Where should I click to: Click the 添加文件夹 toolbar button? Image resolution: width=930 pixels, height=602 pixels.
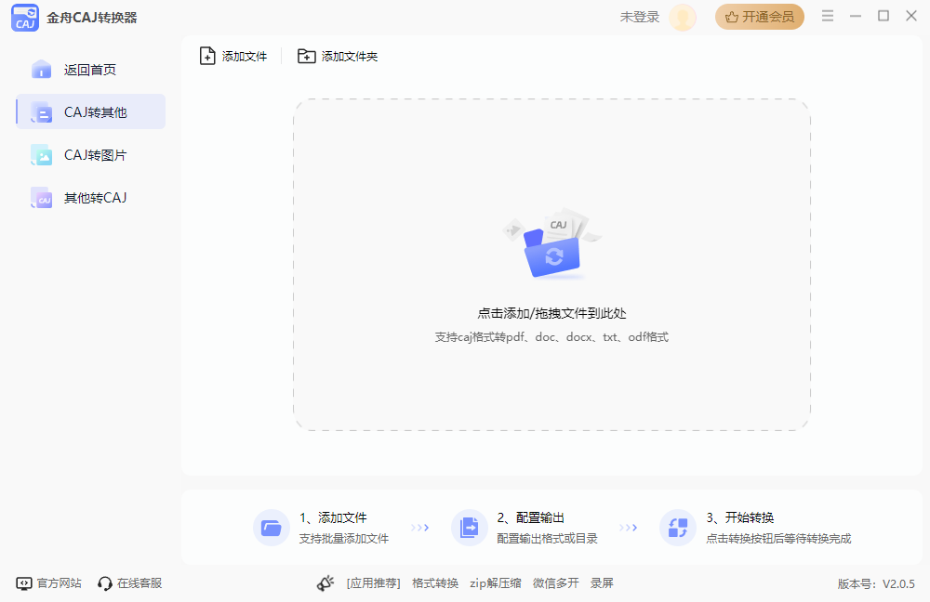point(338,57)
